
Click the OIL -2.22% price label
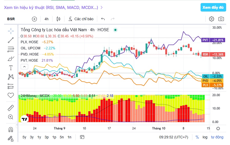click(x=213, y=76)
